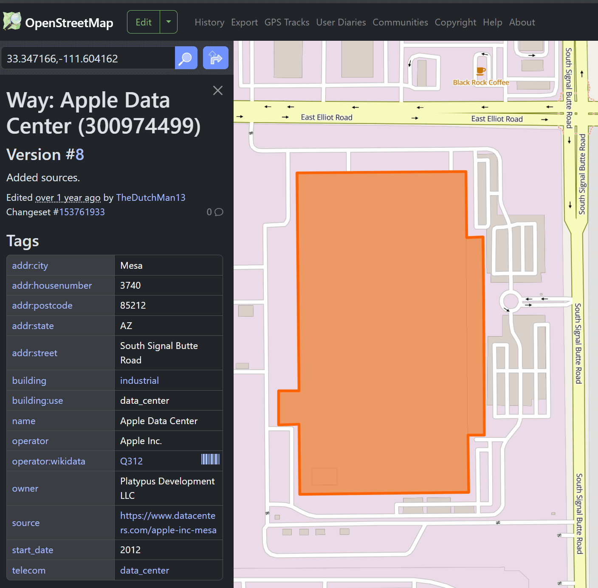Expand the Edit dropdown arrow
598x588 pixels.
[169, 22]
